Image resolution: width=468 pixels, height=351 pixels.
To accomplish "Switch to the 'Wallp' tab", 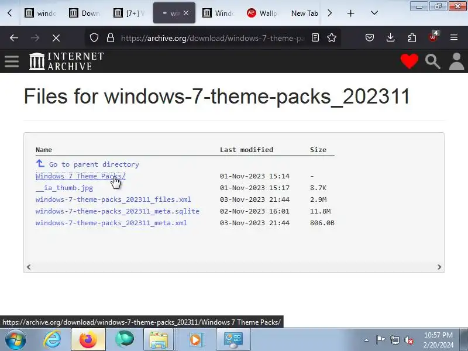I will pyautogui.click(x=263, y=13).
